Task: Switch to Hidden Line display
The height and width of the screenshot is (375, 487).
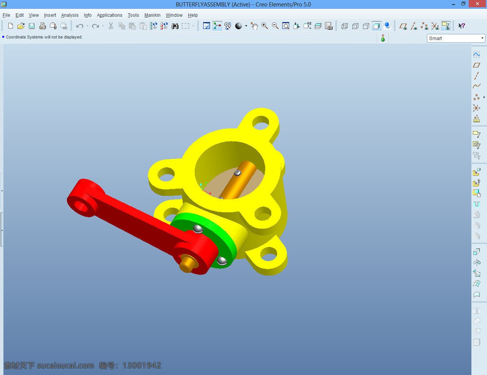Action: point(355,26)
